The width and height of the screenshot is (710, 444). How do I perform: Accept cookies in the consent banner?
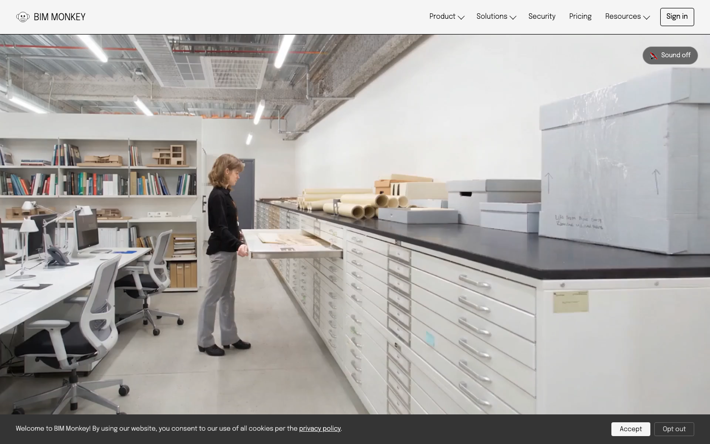(x=631, y=429)
